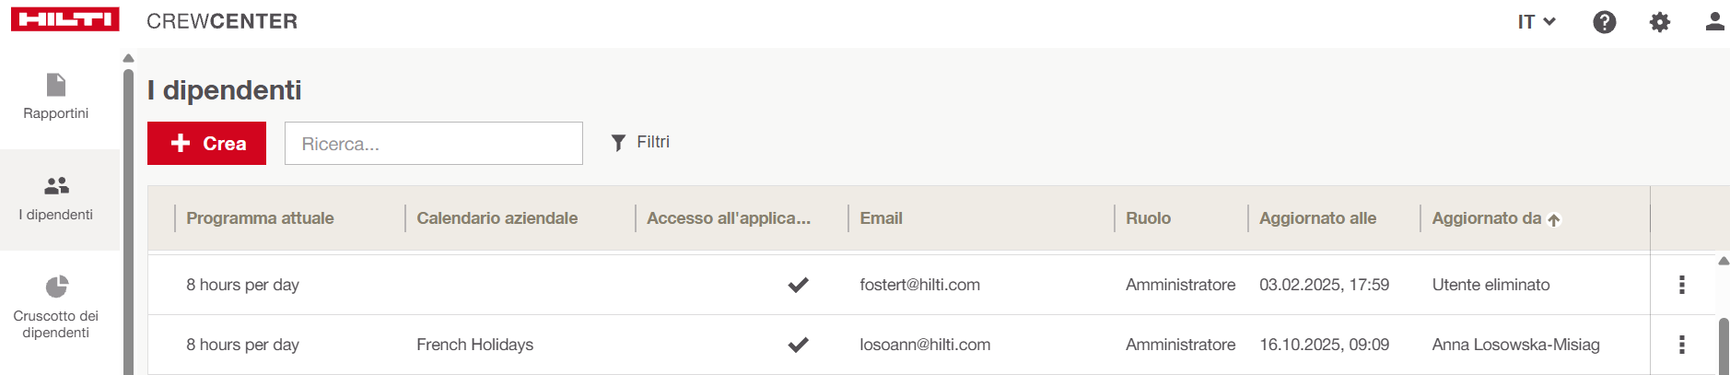Sort by Aggiornato alle column header

click(x=1317, y=218)
